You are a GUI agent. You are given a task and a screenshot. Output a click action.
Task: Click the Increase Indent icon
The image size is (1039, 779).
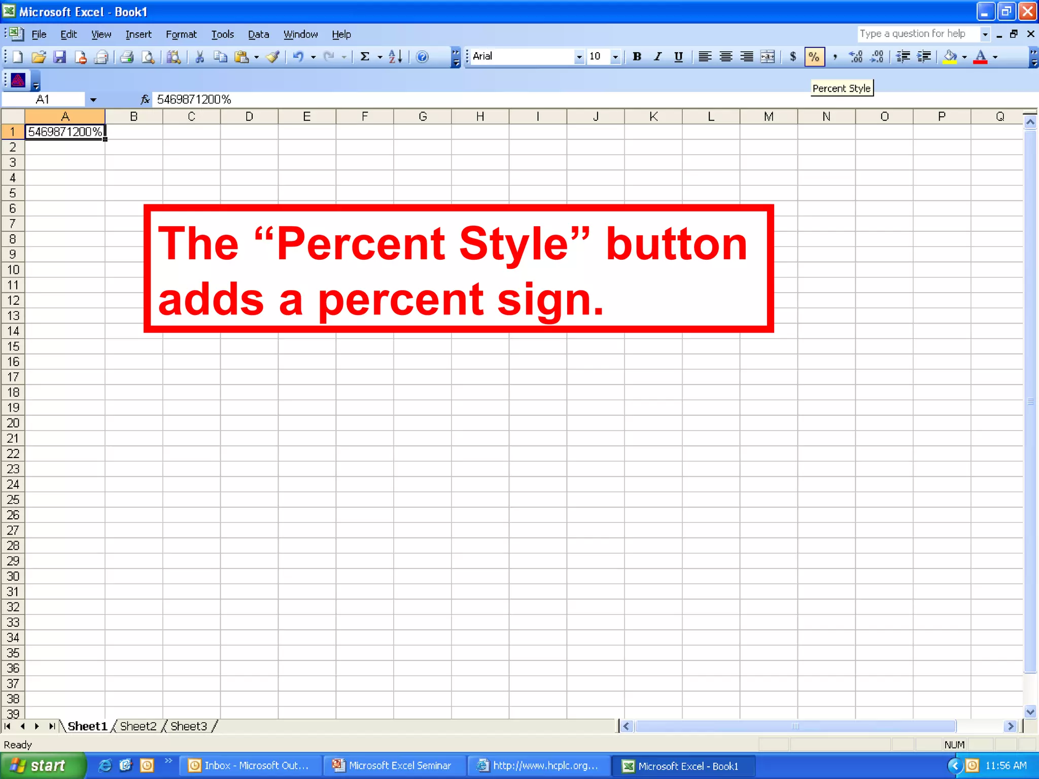[x=924, y=57]
